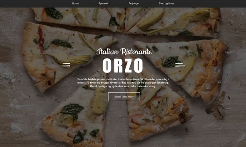
Task: Click the broken crust crumbs beside right slice
Action: 217,106
